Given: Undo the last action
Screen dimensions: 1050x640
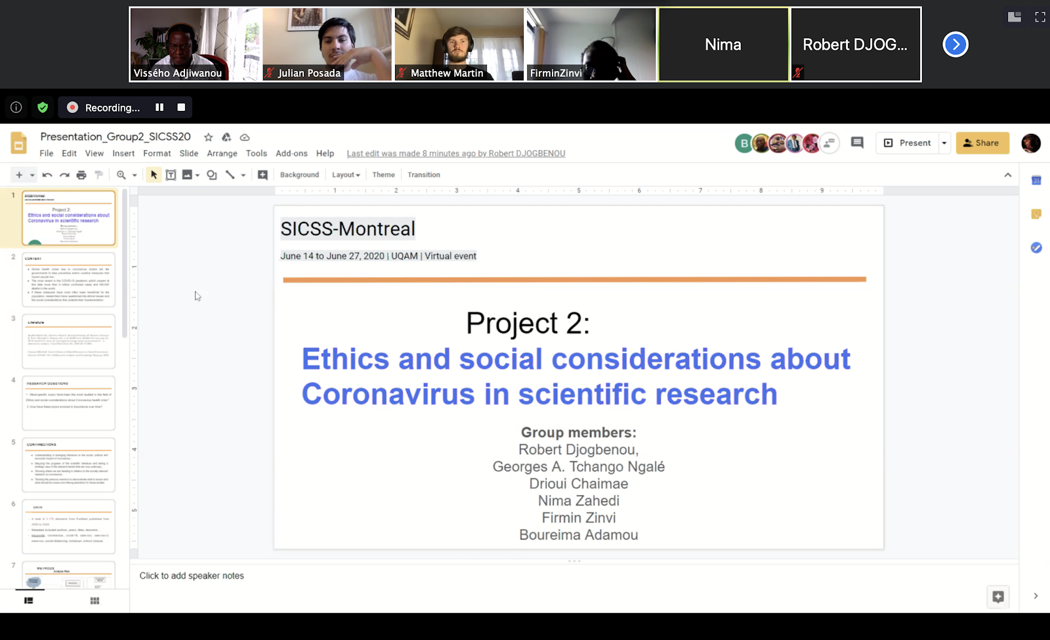Looking at the screenshot, I should 47,175.
